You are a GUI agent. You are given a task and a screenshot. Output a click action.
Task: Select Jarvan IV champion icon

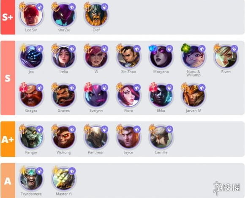[x=193, y=96]
